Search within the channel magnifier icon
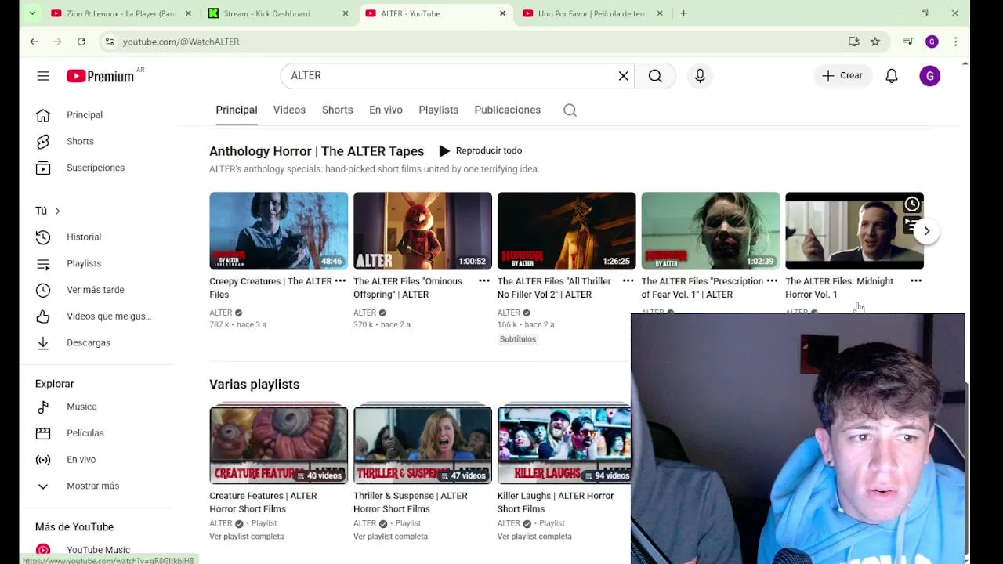The image size is (1003, 564). click(570, 110)
